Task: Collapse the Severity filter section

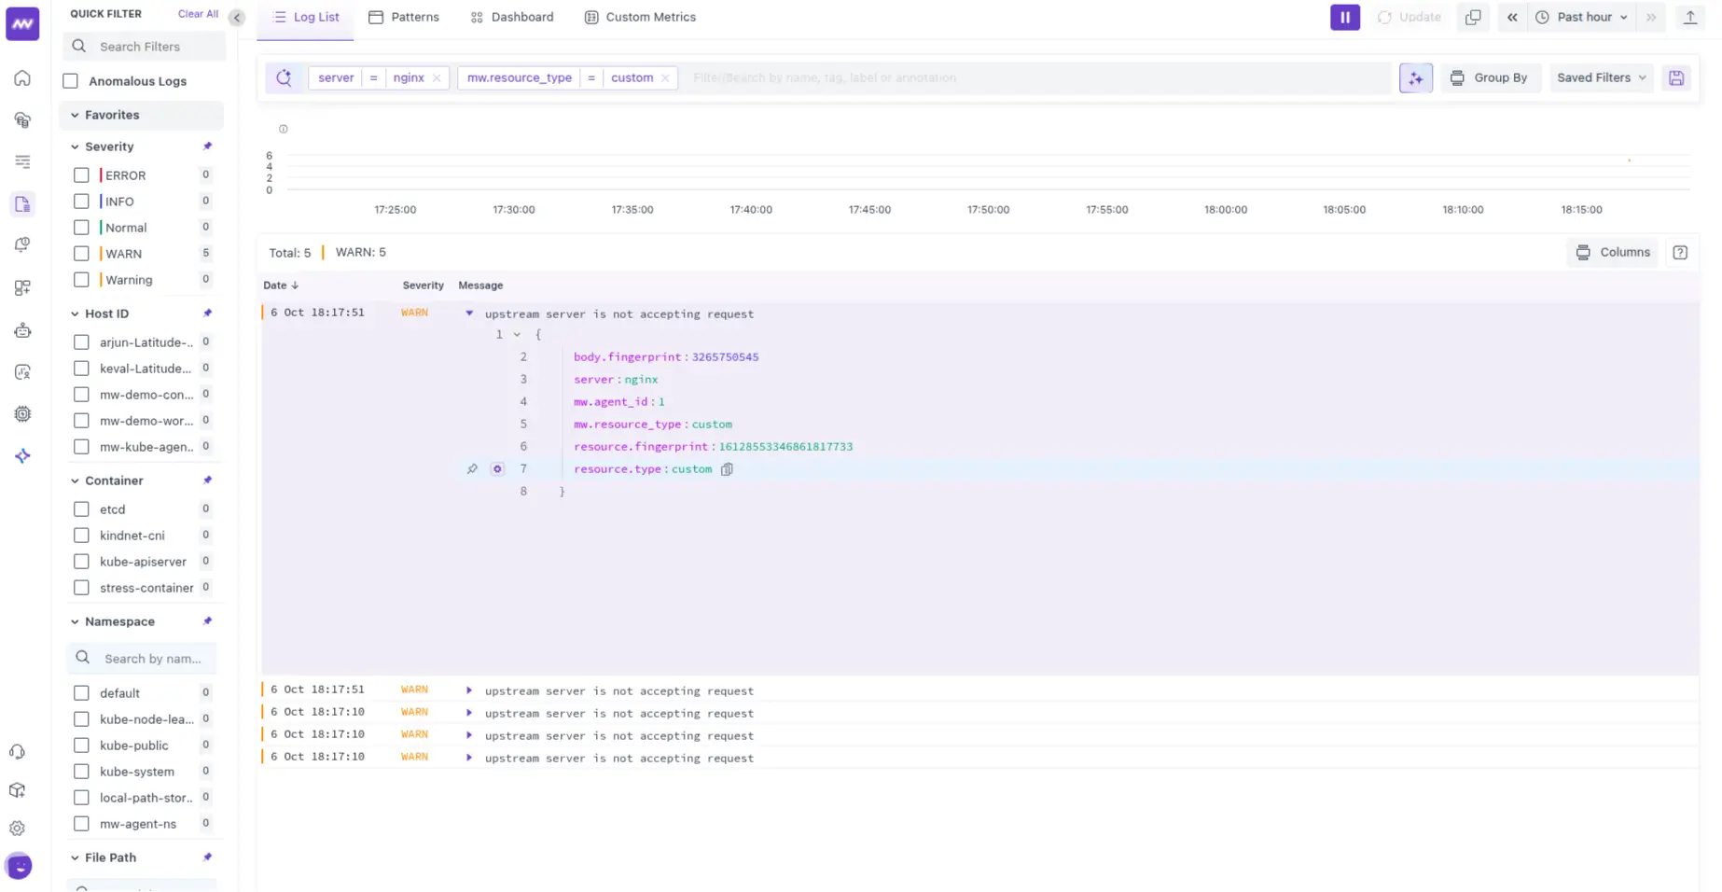Action: 76,146
